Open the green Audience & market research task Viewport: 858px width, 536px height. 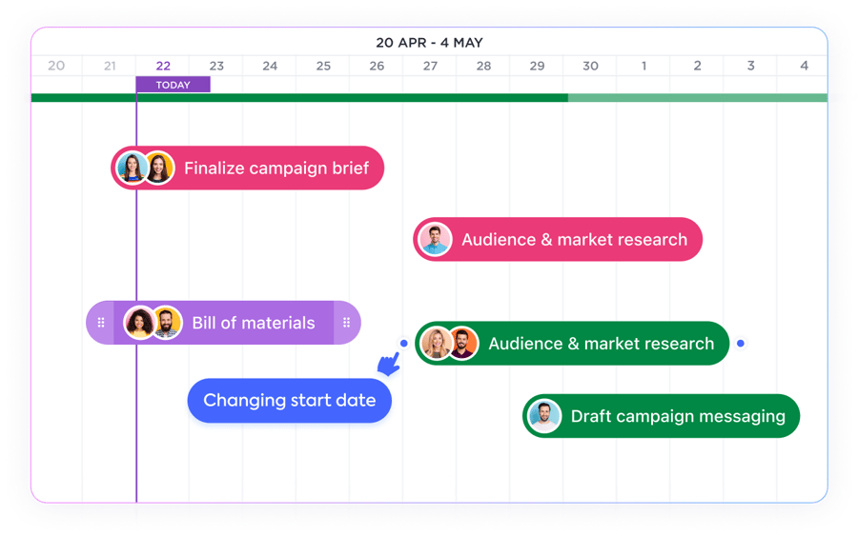pos(572,343)
